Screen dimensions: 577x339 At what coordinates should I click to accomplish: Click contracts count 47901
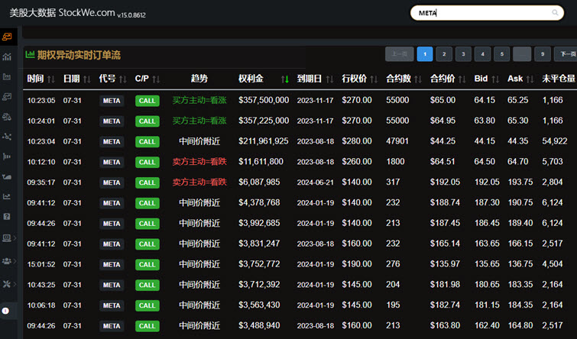point(397,141)
